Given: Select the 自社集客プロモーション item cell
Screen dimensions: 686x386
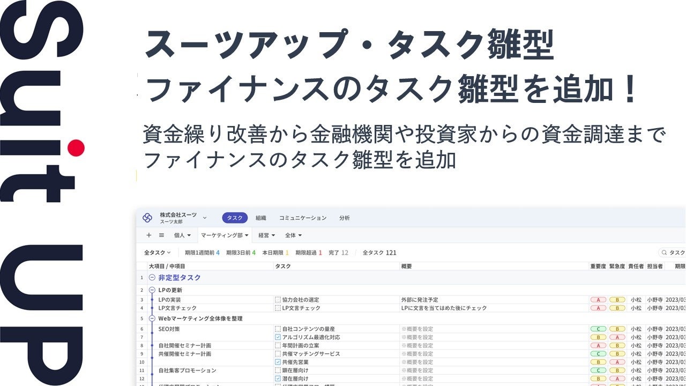Looking at the screenshot, I should tap(188, 370).
